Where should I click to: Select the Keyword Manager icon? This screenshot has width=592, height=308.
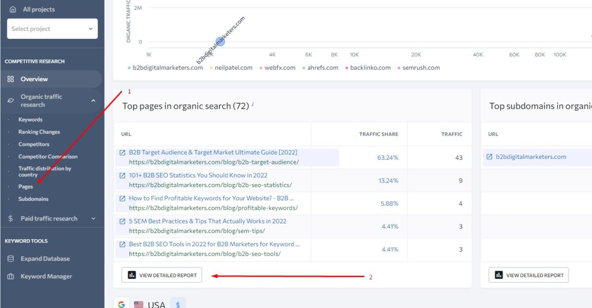(10, 276)
